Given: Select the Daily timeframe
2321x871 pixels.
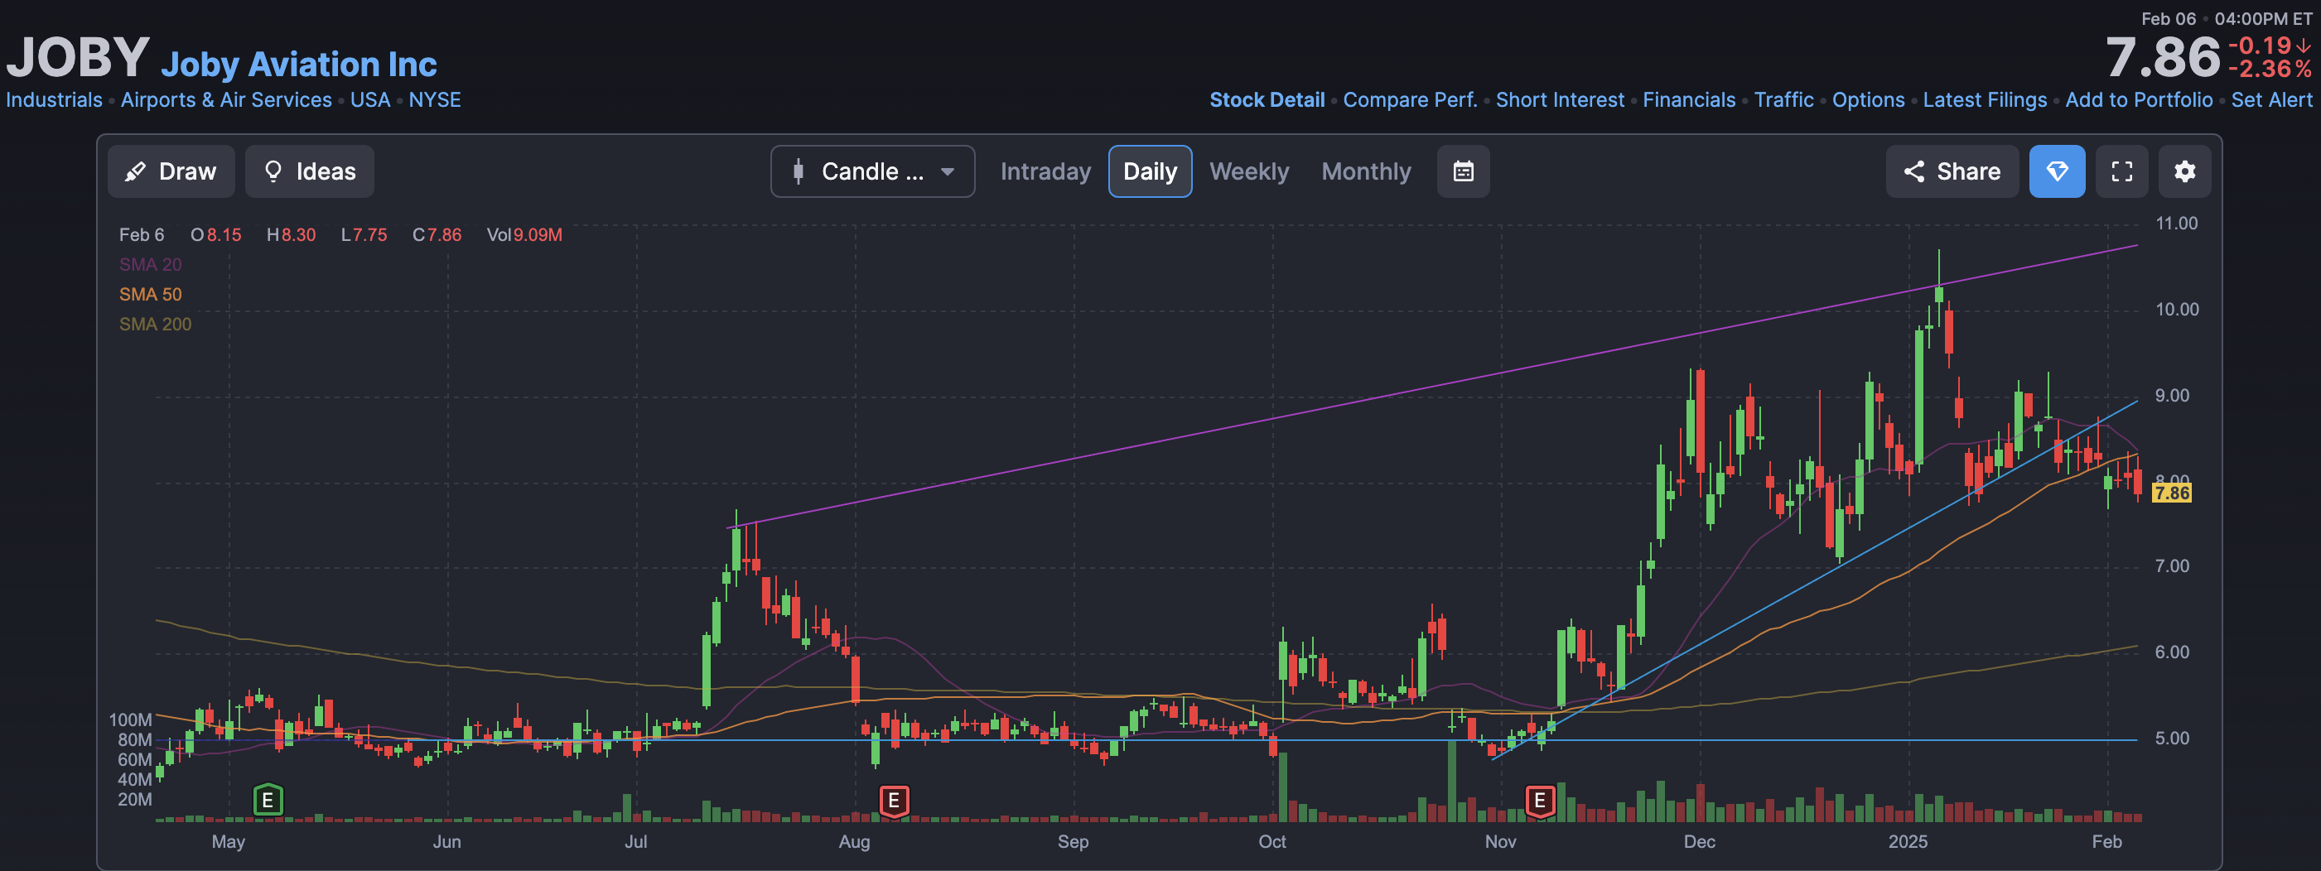Looking at the screenshot, I should 1150,171.
